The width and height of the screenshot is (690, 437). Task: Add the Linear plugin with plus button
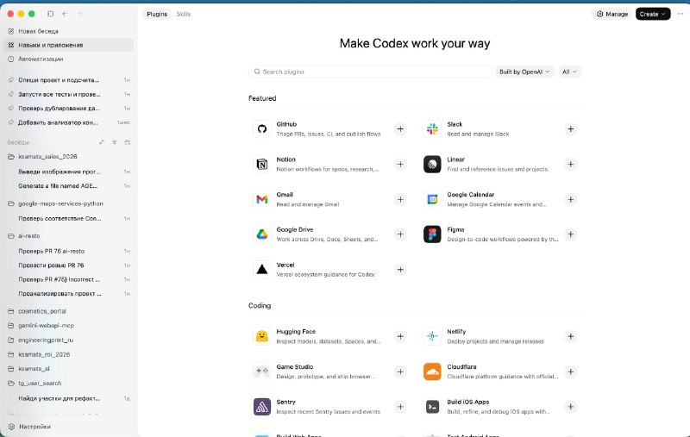(570, 164)
